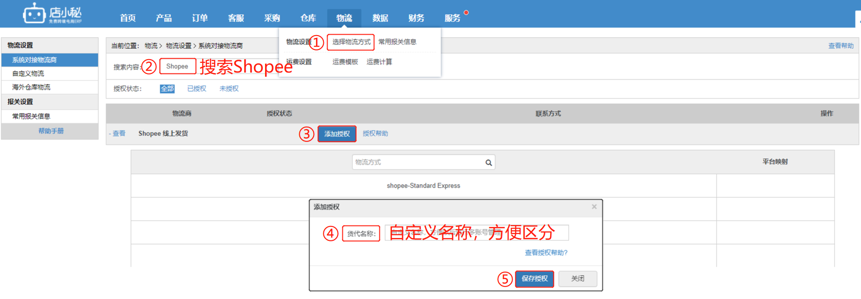This screenshot has width=861, height=299.
Task: Open the 查看授权帮助? link in dialog
Action: coord(546,253)
